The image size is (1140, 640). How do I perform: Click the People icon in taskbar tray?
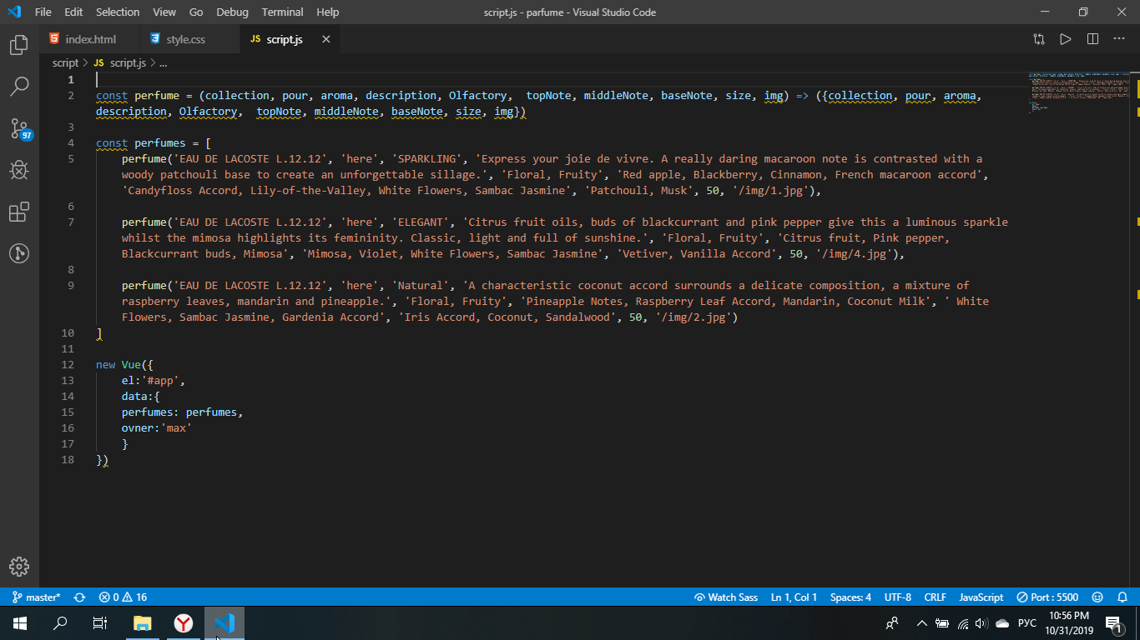tap(892, 623)
